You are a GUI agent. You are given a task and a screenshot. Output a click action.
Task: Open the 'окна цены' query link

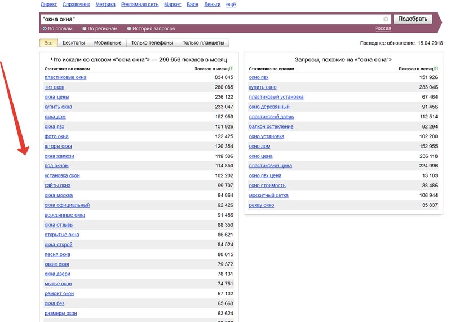(56, 97)
